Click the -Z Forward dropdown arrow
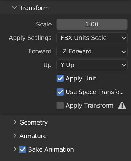Image resolution: width=131 pixels, height=161 pixels. (x=124, y=52)
